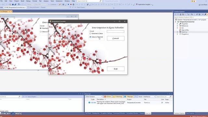Open the Debug menu
The height and width of the screenshot is (117, 208).
(x=28, y=1)
